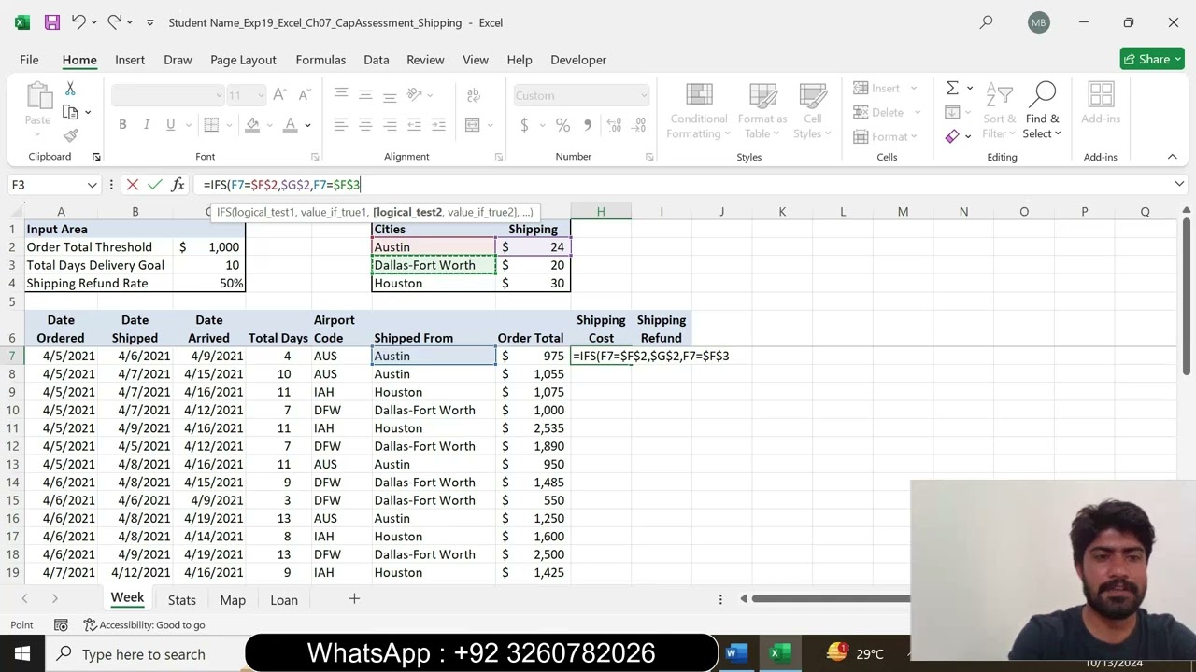The width and height of the screenshot is (1196, 672).
Task: Open the font size dropdown
Action: (x=261, y=95)
